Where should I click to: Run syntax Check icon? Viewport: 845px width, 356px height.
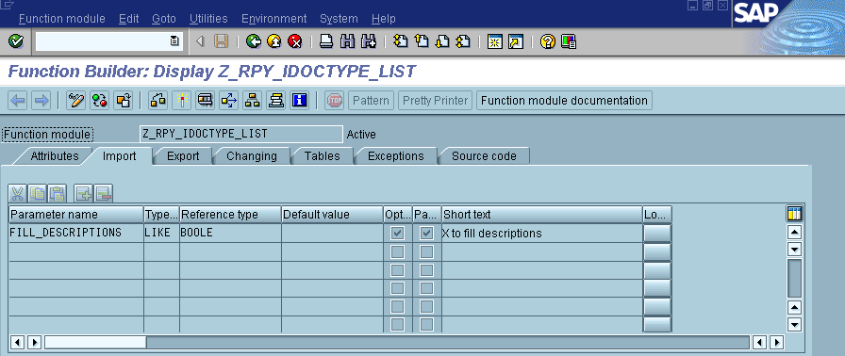pyautogui.click(x=157, y=101)
